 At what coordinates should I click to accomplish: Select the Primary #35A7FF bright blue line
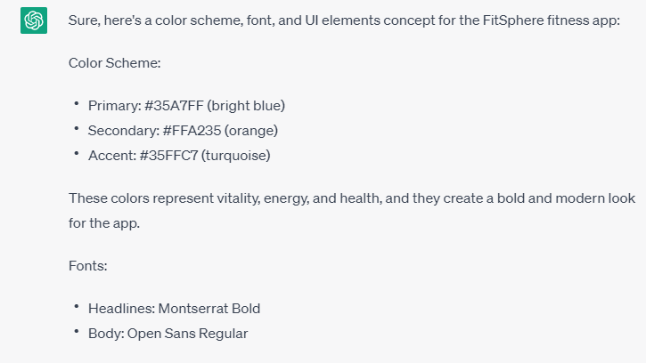(x=186, y=106)
